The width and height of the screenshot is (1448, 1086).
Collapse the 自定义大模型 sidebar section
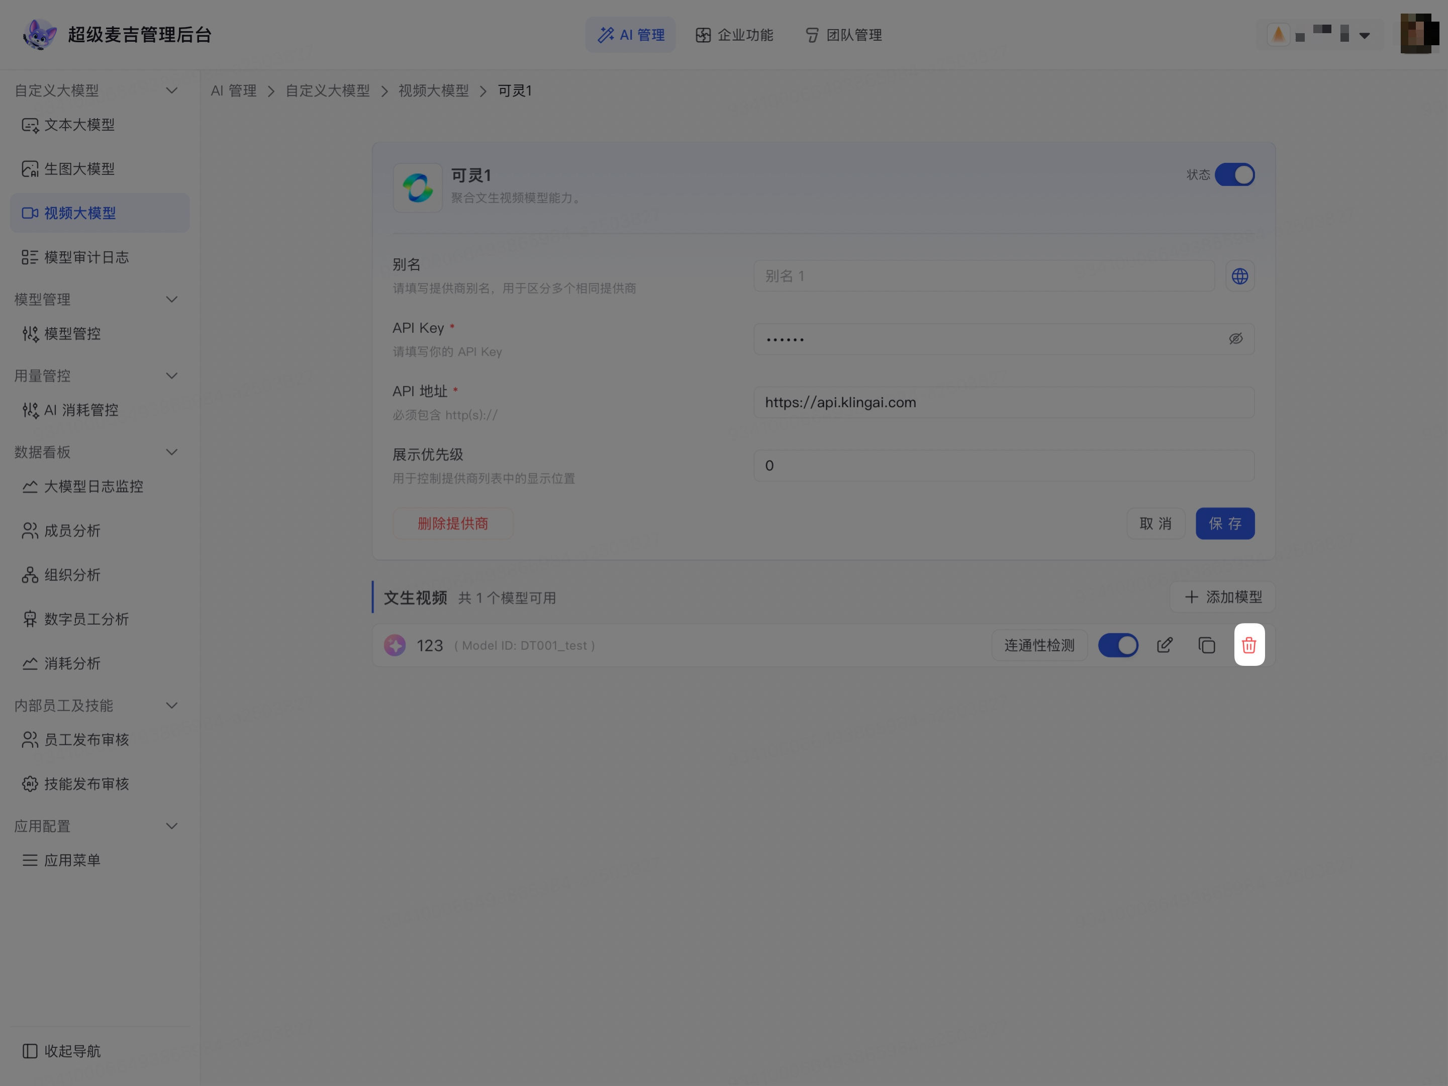click(171, 90)
